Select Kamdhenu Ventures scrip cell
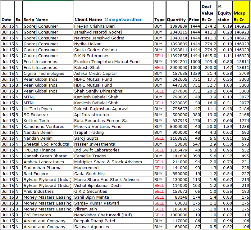 pyautogui.click(x=48, y=127)
